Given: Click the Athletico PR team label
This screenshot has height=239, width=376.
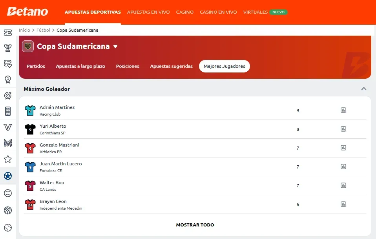Looking at the screenshot, I should (x=51, y=152).
